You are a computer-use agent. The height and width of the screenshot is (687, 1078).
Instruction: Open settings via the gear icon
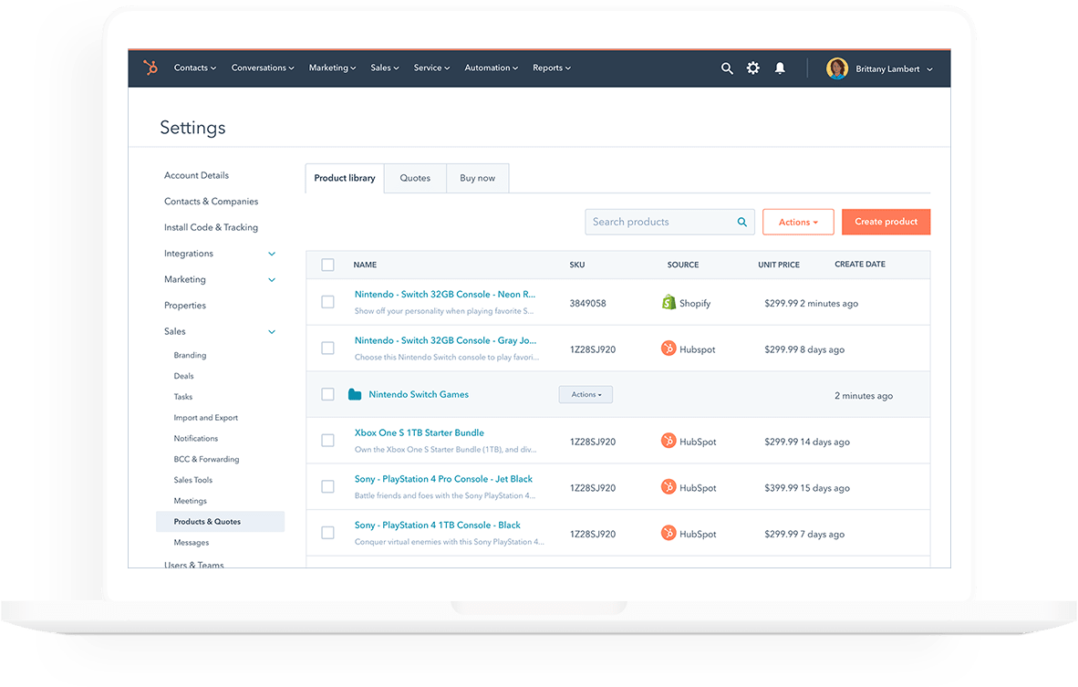(752, 68)
